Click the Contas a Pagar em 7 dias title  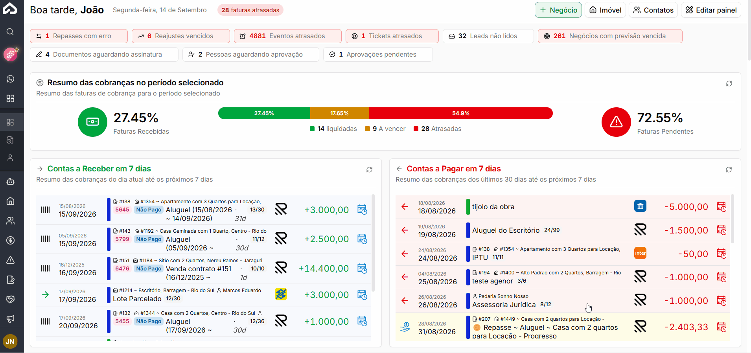[x=454, y=169]
